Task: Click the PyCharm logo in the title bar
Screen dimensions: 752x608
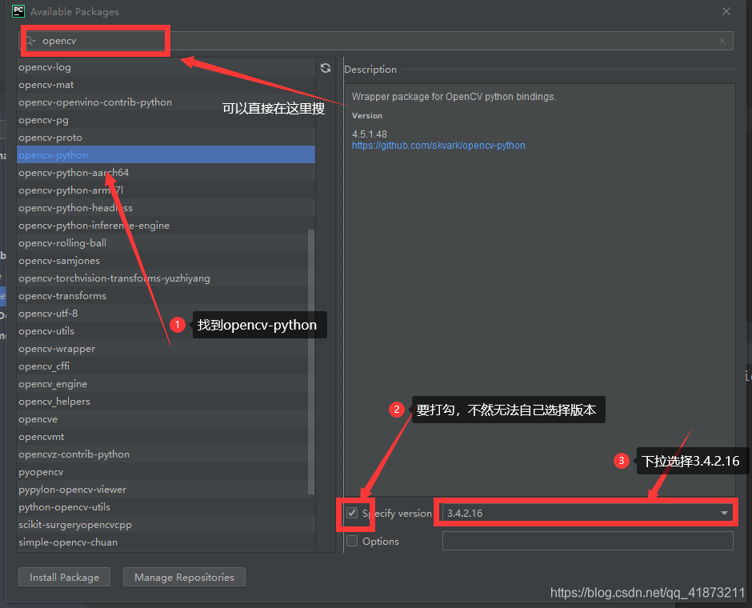Action: coord(18,11)
